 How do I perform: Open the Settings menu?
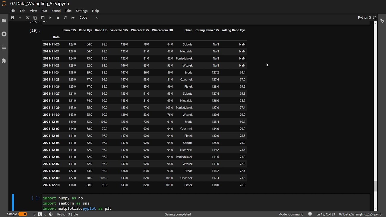pyautogui.click(x=81, y=11)
